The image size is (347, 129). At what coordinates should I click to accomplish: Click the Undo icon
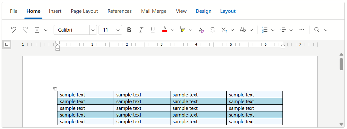tap(13, 30)
